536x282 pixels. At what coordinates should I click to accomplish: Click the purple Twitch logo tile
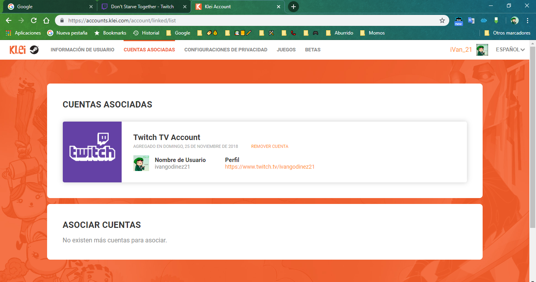[x=92, y=152]
